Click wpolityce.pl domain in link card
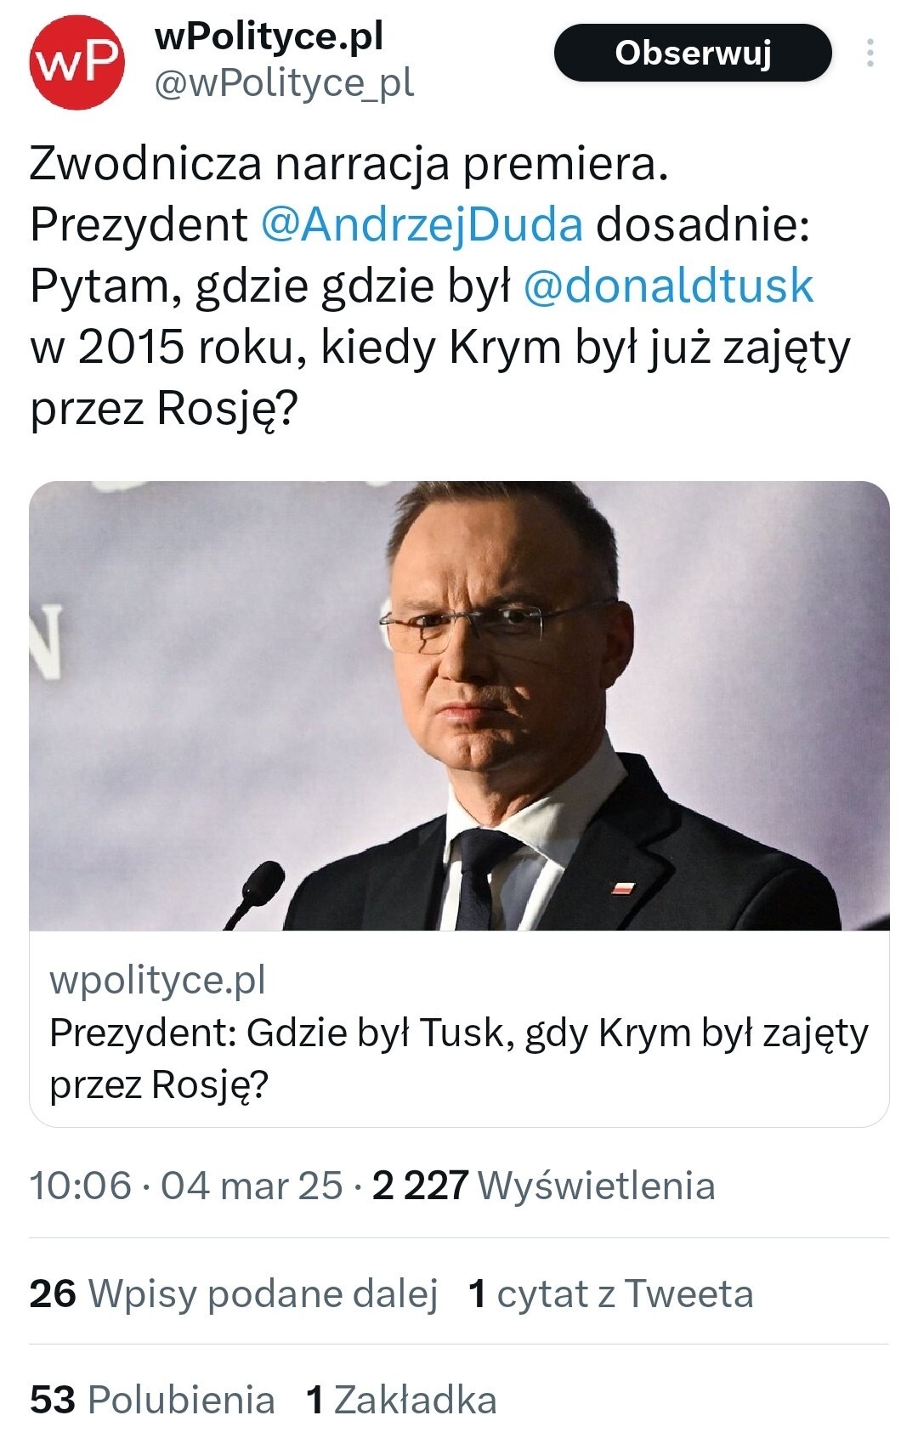 click(x=158, y=980)
